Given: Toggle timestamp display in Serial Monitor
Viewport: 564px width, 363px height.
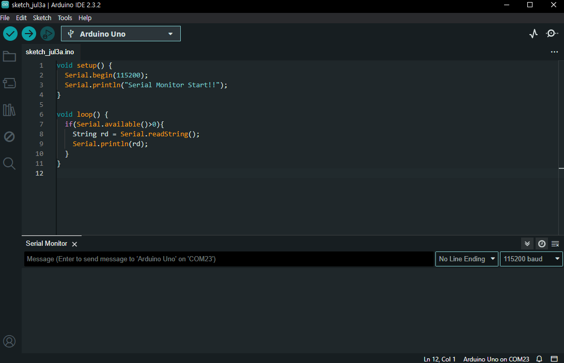Looking at the screenshot, I should click(542, 244).
